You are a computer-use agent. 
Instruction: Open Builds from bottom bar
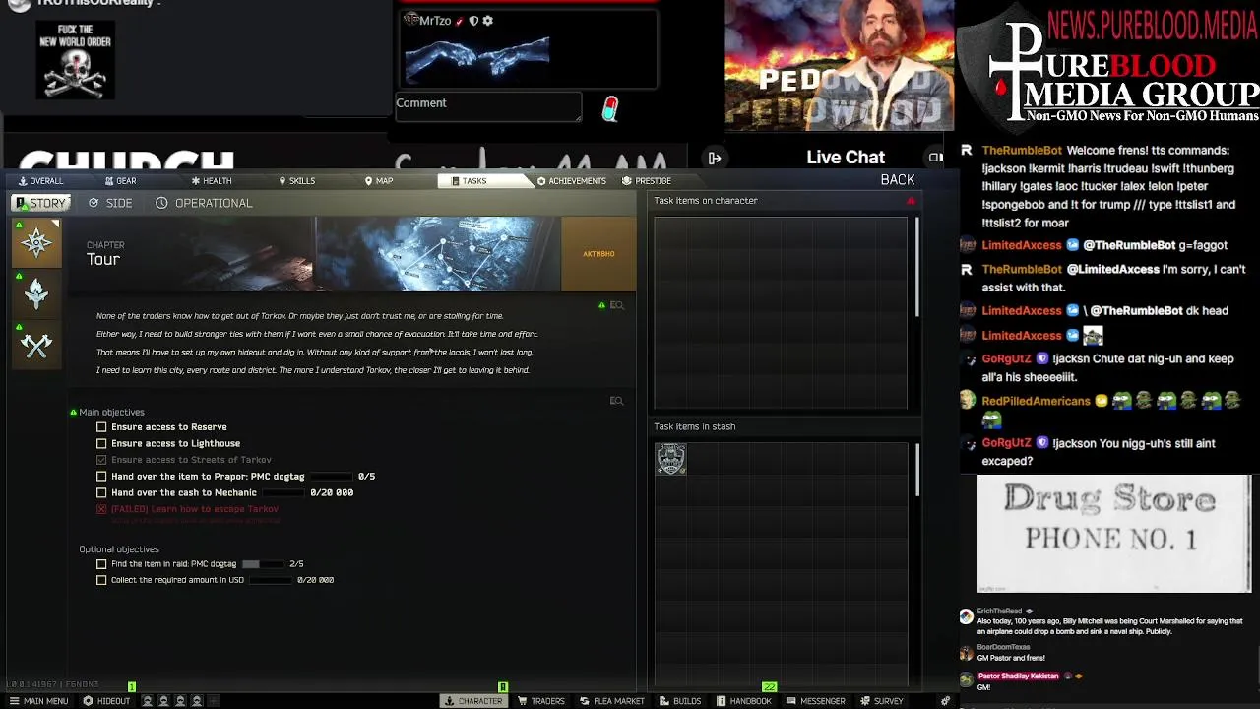coord(680,701)
